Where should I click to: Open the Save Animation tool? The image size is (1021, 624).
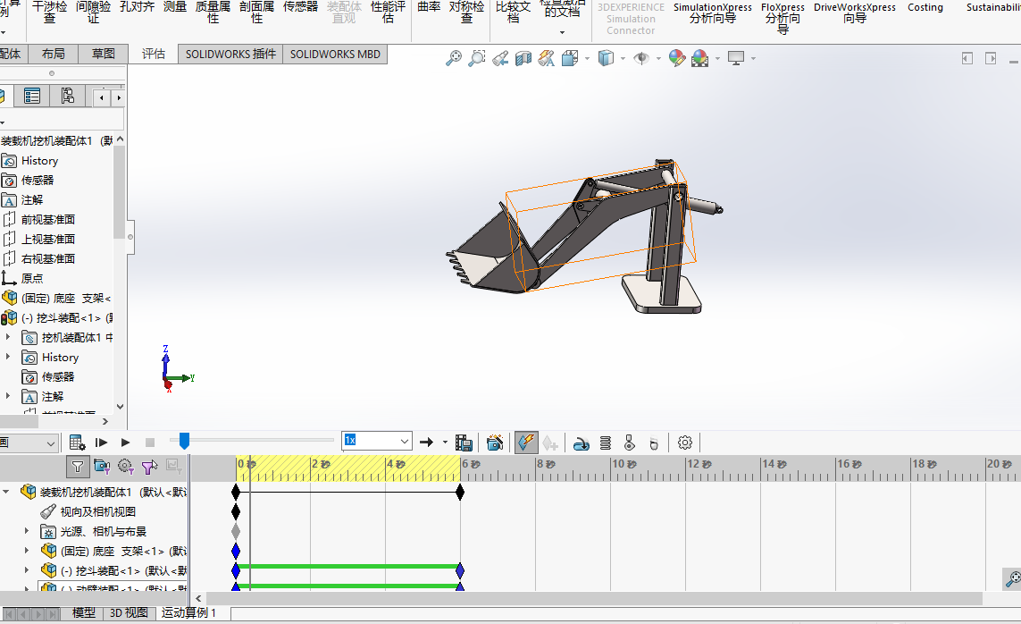pyautogui.click(x=464, y=442)
